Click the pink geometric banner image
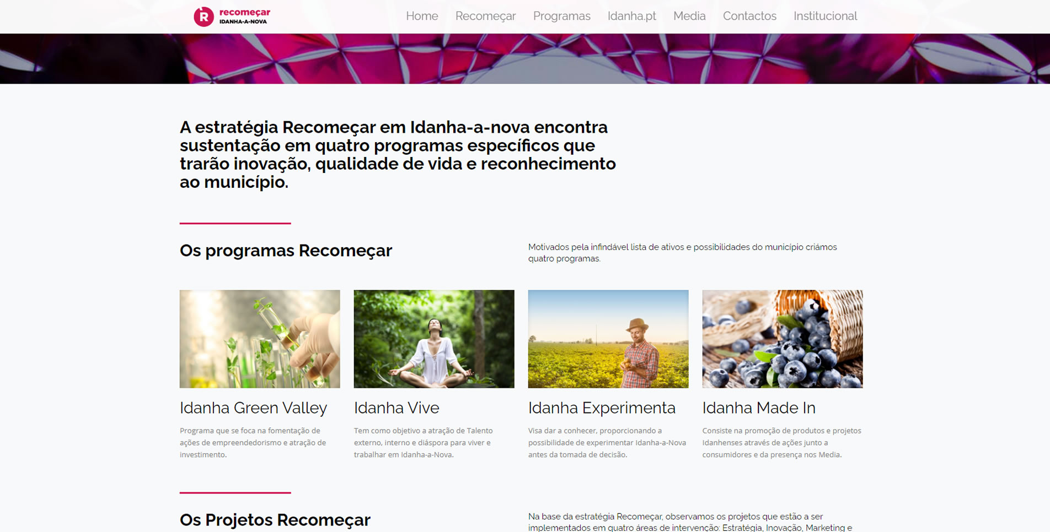This screenshot has width=1050, height=532. point(525,58)
